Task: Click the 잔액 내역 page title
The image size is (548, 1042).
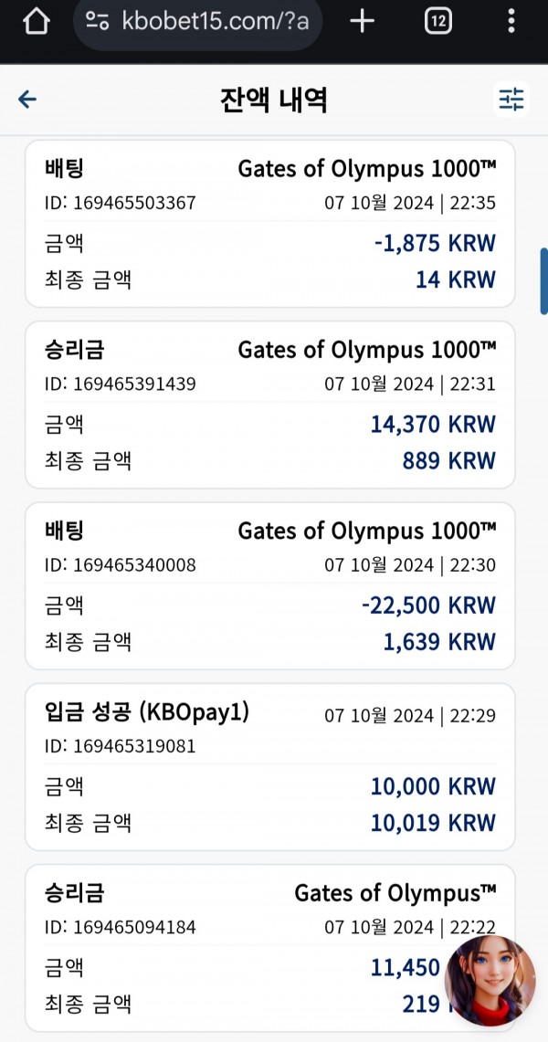Action: pos(274,100)
